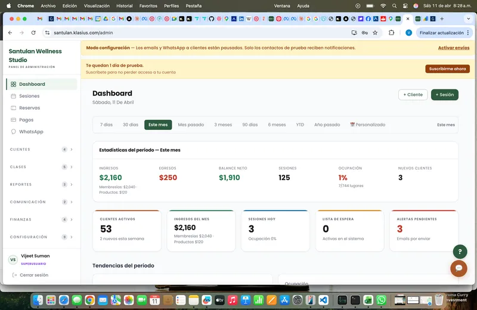Switch to the LinkedIn tab

[x=241, y=19]
